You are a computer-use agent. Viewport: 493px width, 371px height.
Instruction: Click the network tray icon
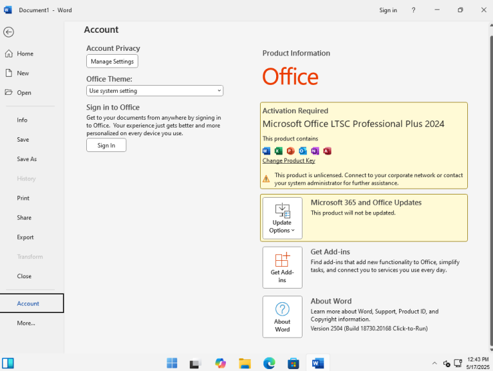tap(458, 363)
